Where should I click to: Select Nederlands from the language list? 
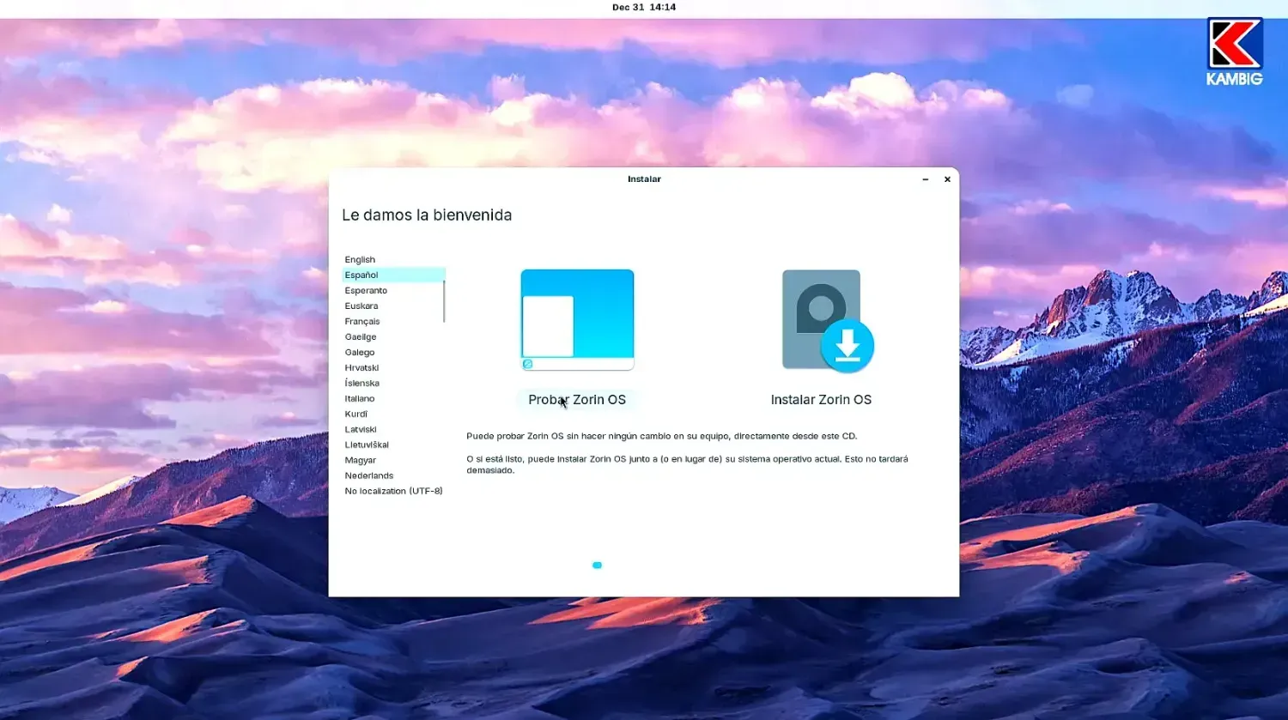(x=369, y=475)
